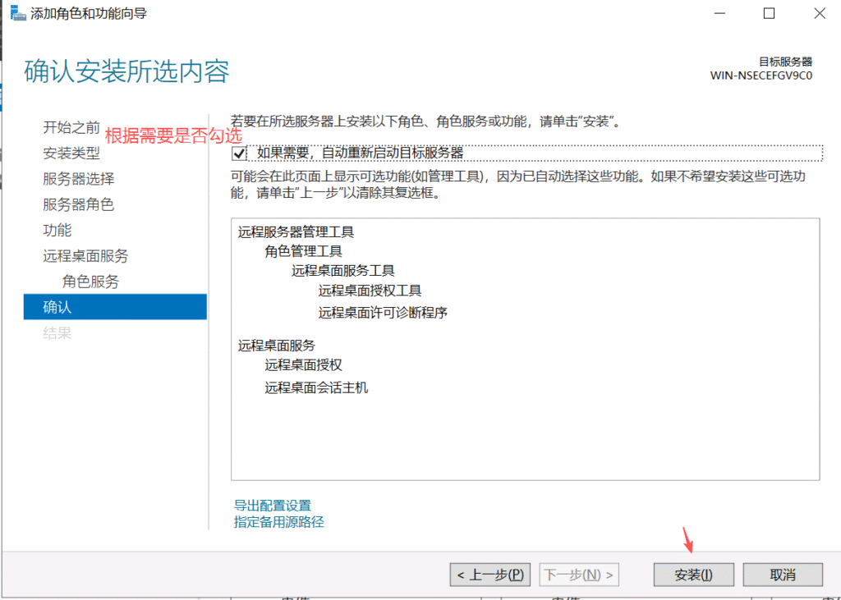Open the 导出配置设置 link
This screenshot has height=600, width=841.
click(272, 506)
